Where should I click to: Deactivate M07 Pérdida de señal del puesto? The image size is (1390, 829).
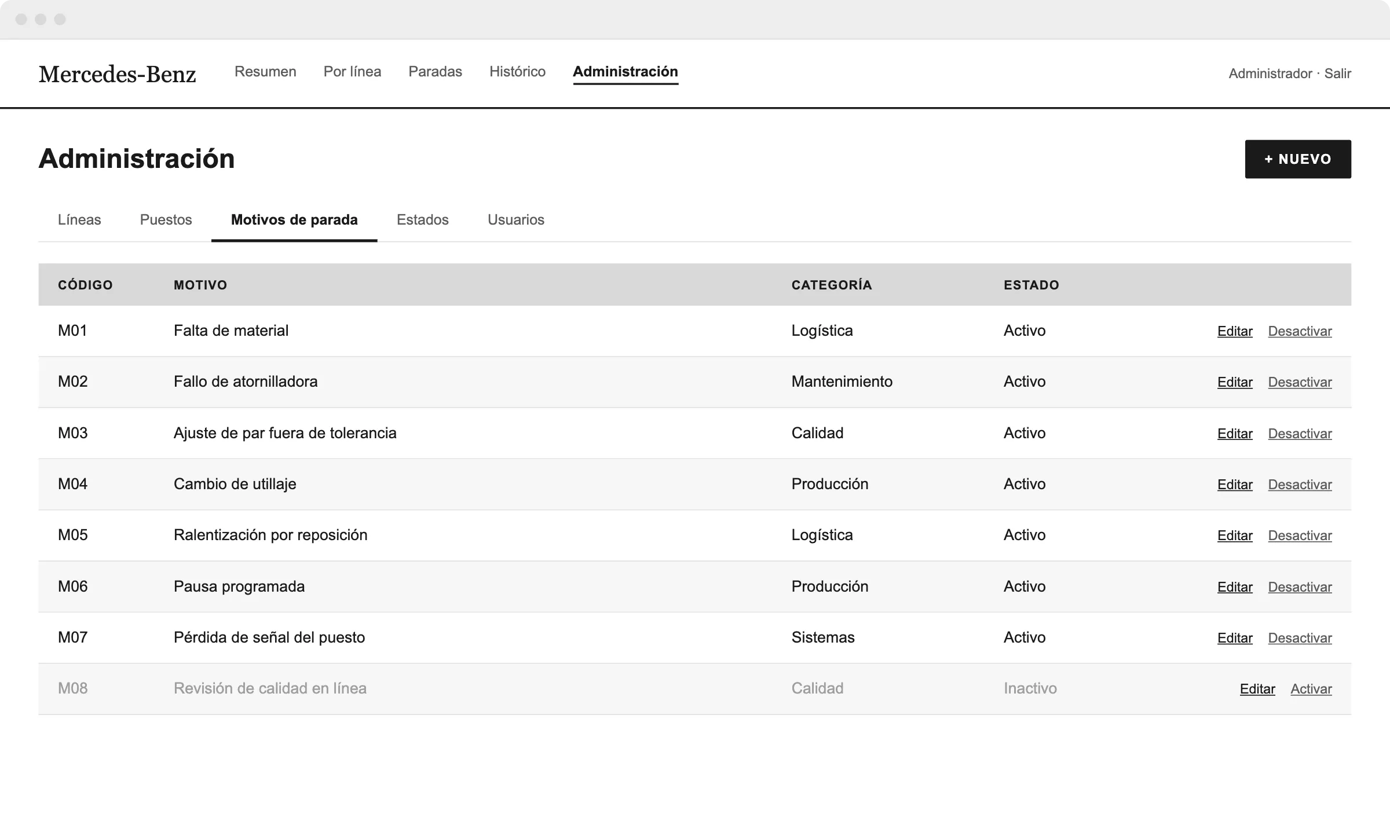pos(1300,638)
